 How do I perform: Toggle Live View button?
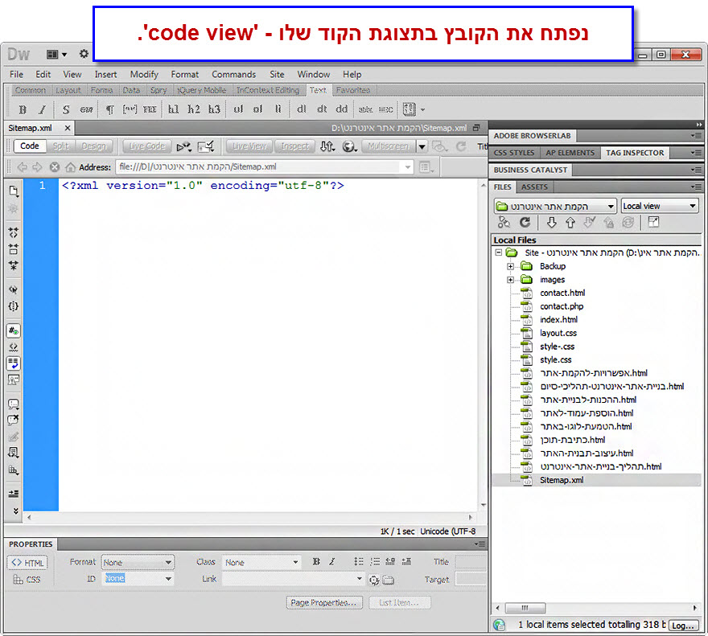[x=249, y=146]
